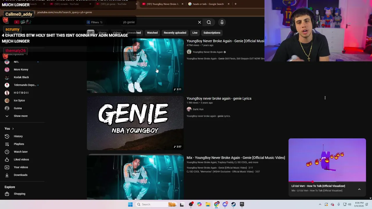Screen dimensions: 372x209
Task: Click the YoungBoy Never Broke Again channel avatar
Action: (189, 52)
